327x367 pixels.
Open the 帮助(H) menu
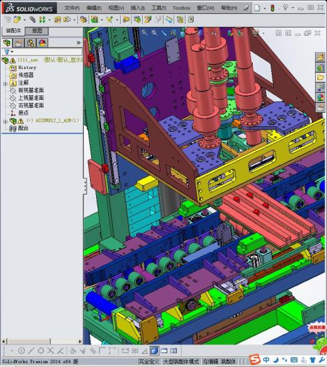pyautogui.click(x=229, y=8)
